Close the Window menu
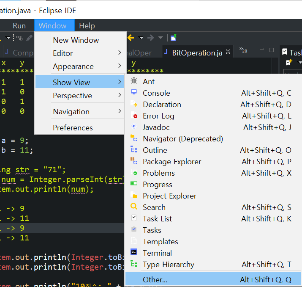Screen dimensions: 302x287 click(54, 25)
